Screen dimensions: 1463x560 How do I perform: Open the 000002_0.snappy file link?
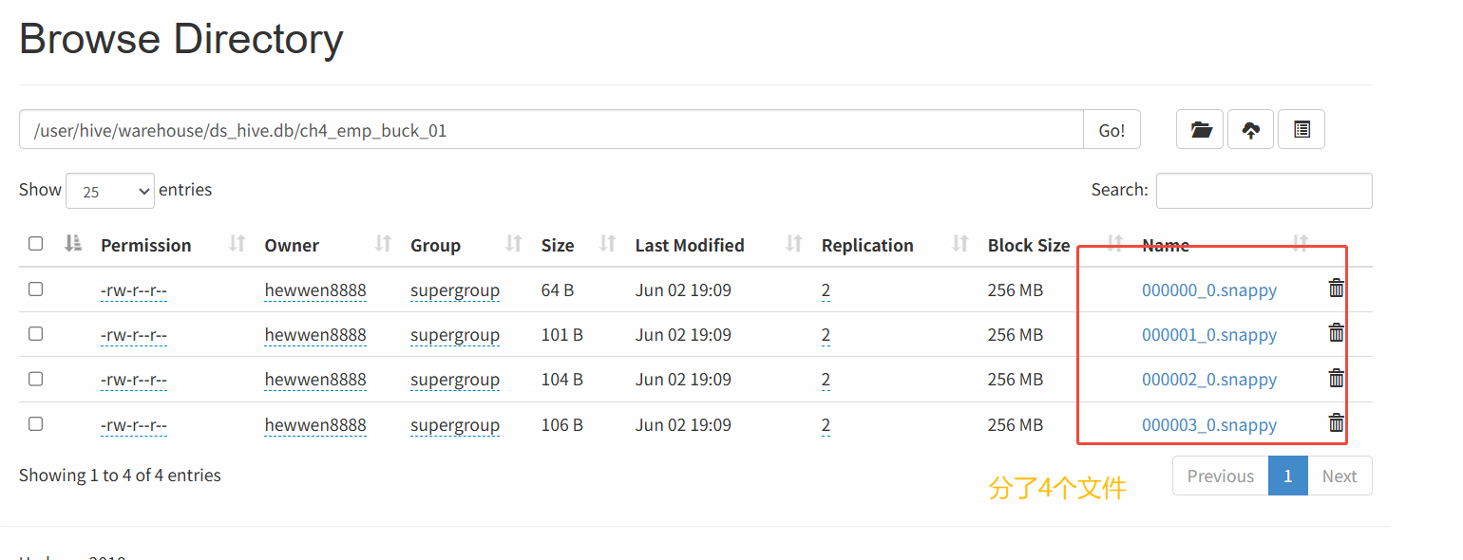1208,380
